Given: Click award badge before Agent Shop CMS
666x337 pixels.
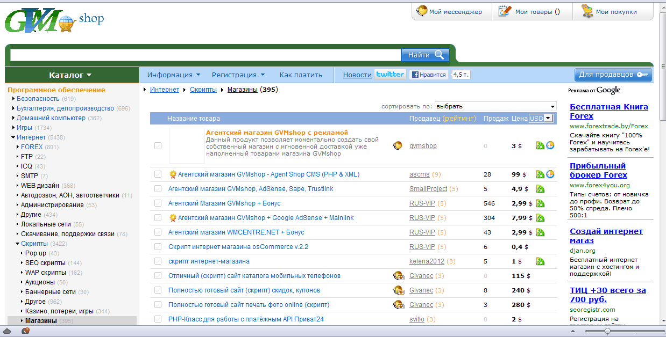Looking at the screenshot, I should (173, 174).
